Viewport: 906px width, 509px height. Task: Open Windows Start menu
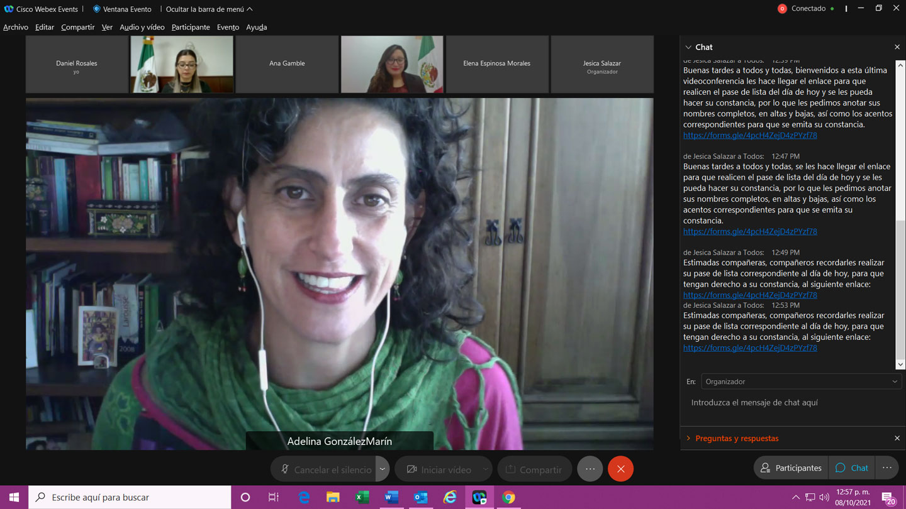click(14, 497)
